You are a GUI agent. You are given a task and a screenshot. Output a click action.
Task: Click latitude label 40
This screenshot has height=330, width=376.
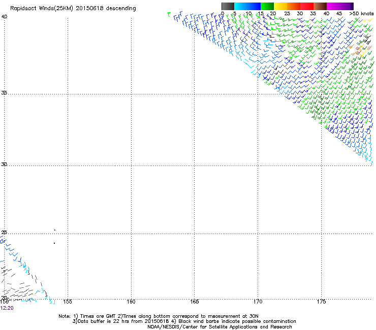[4, 17]
